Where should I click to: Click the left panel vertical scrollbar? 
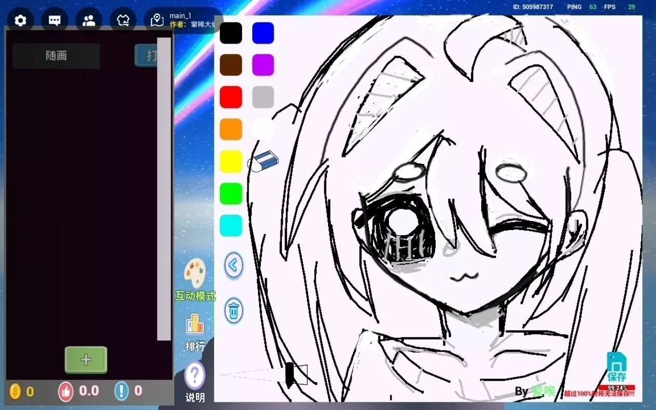[164, 189]
